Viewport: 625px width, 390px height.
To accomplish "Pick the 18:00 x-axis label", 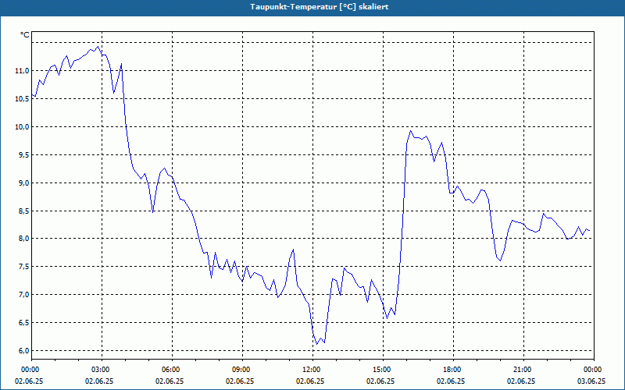I will [453, 370].
